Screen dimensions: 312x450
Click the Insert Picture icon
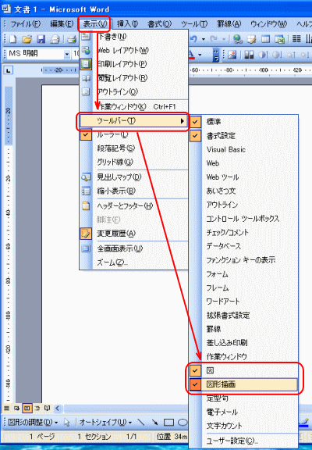[x=232, y=54]
